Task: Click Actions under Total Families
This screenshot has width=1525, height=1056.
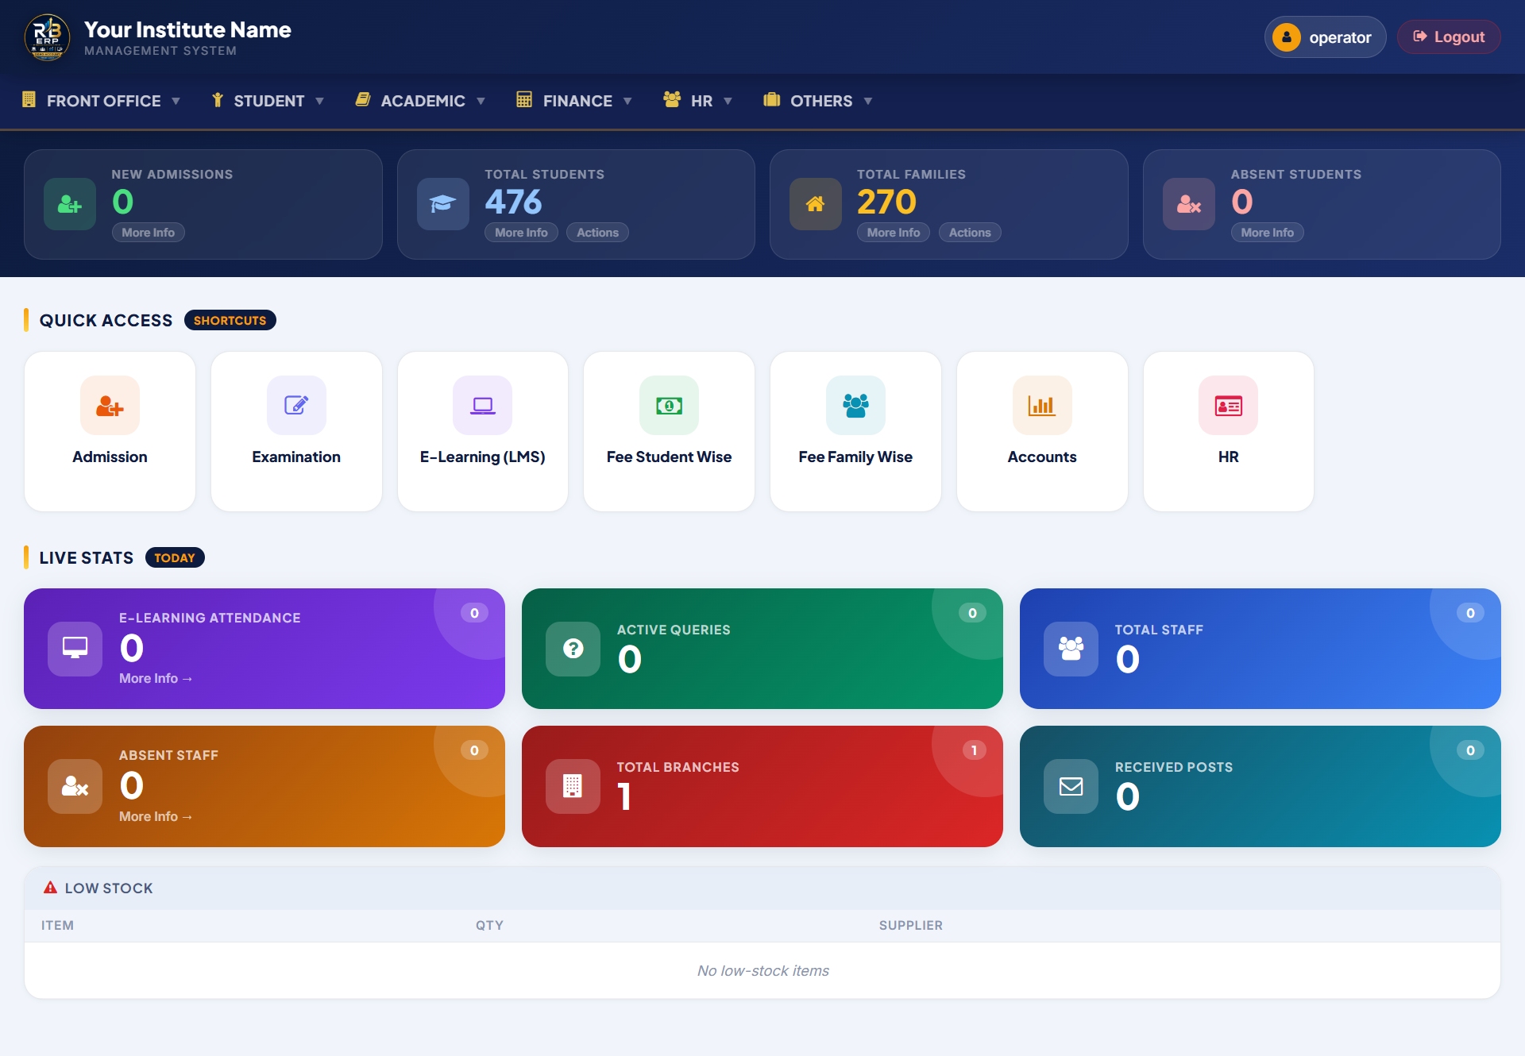Action: click(x=970, y=233)
